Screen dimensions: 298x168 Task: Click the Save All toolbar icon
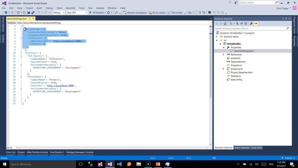tap(33, 13)
